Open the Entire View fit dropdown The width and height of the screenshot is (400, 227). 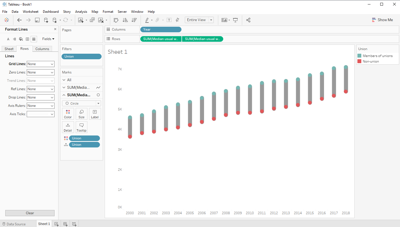(211, 20)
